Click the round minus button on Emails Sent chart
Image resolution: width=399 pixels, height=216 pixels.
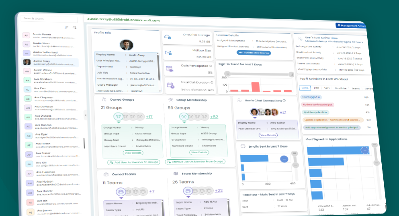coord(284,159)
